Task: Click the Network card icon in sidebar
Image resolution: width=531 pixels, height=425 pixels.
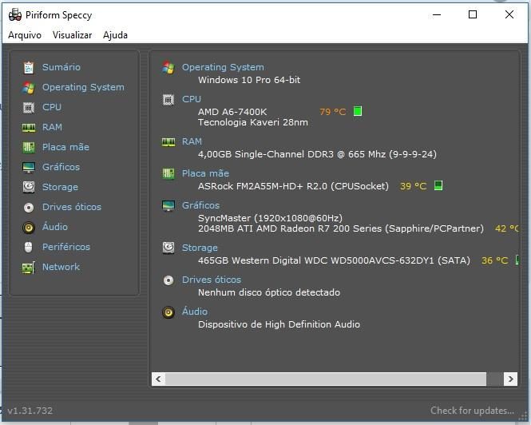Action: (29, 268)
